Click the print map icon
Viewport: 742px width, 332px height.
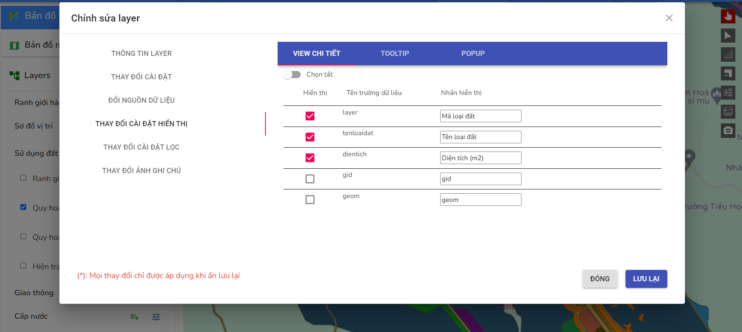click(x=728, y=112)
